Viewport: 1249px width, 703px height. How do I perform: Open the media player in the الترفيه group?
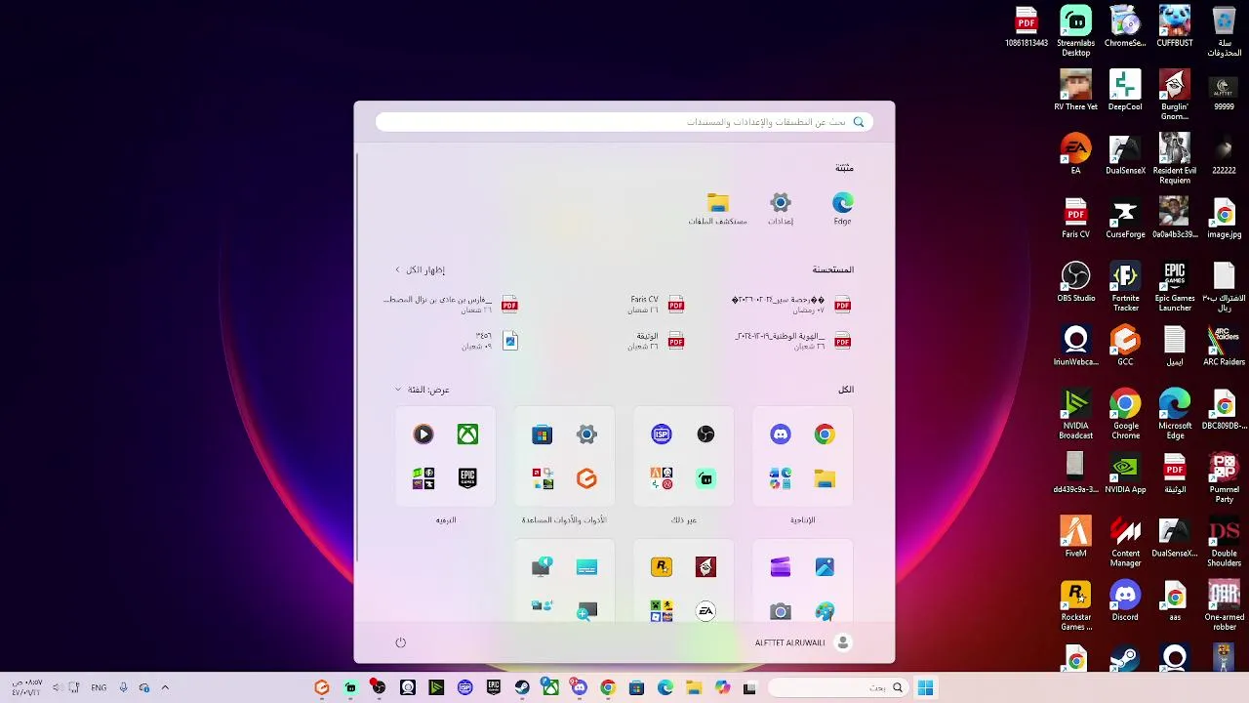[423, 434]
